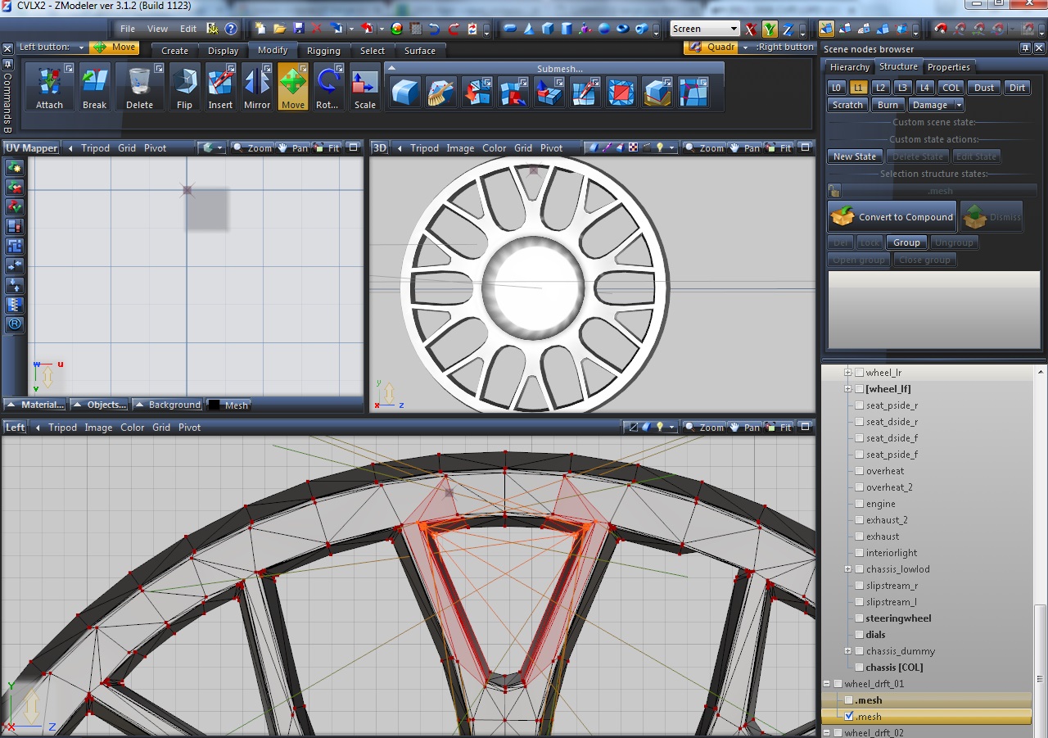
Task: Activate the Mirror tool
Action: point(257,87)
